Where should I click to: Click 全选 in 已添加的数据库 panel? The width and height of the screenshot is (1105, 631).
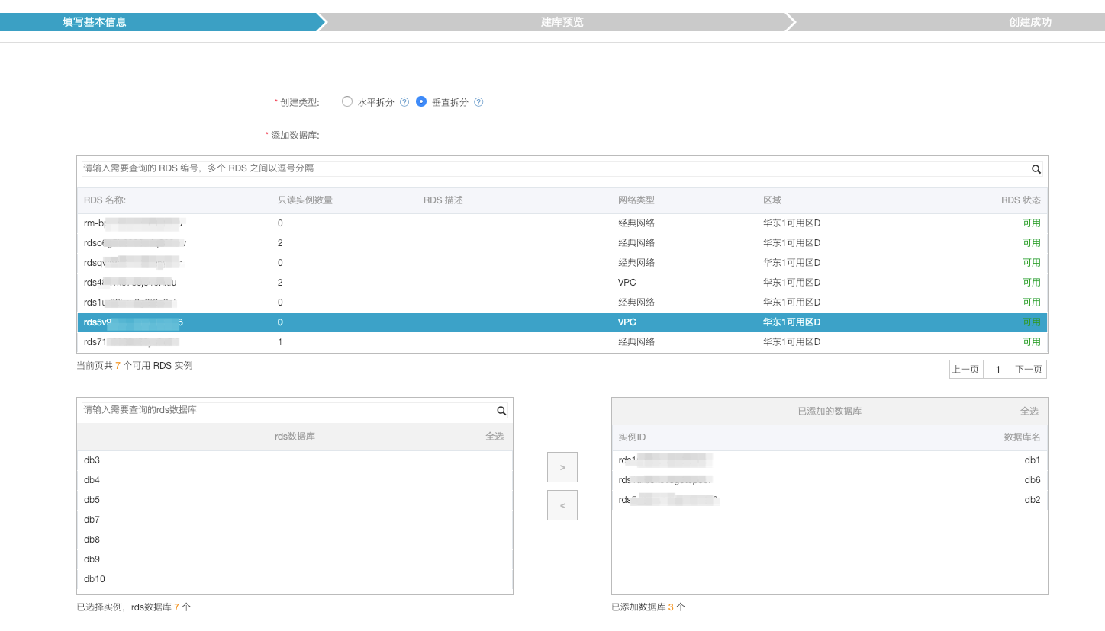[1029, 412]
